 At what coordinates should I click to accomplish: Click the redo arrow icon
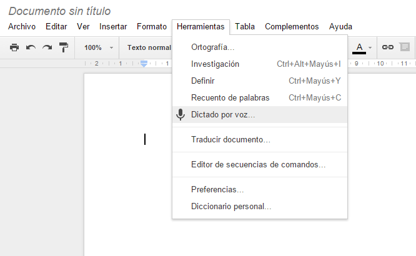coord(47,47)
